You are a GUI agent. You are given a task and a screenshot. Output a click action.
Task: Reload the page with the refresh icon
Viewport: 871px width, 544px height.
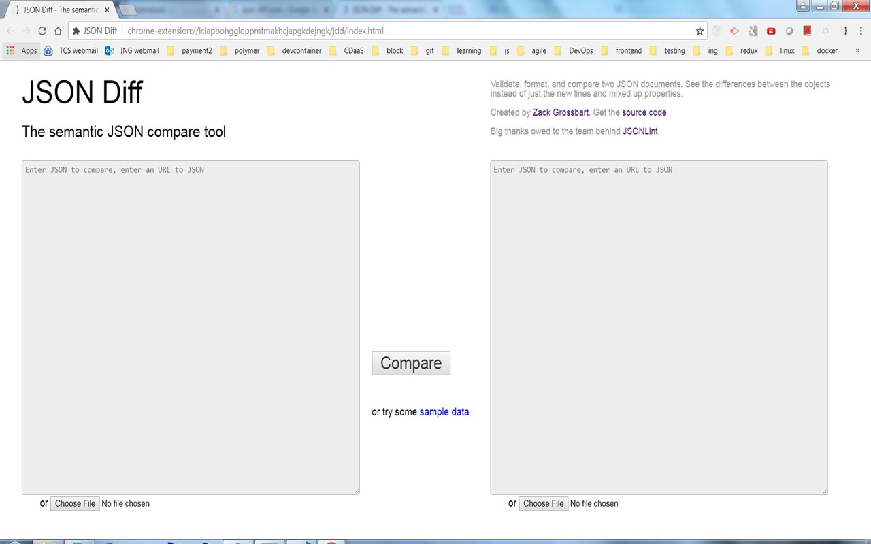pyautogui.click(x=42, y=31)
